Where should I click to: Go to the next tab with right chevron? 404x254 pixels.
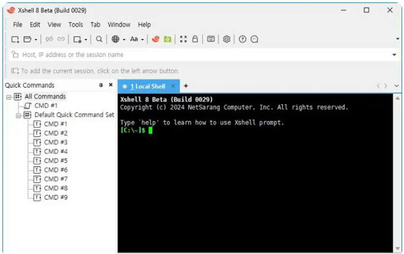[386, 86]
